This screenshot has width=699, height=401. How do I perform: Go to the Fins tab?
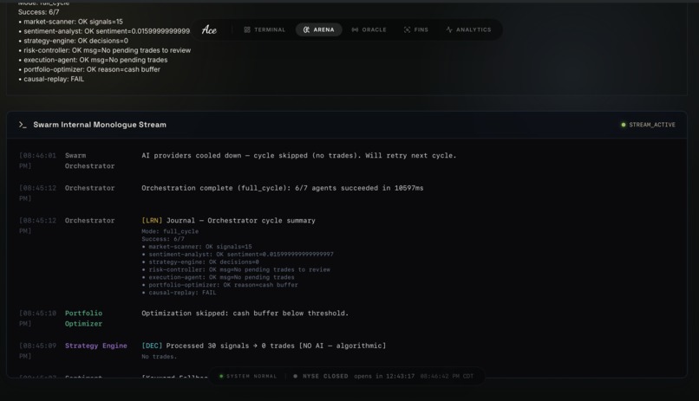(x=416, y=29)
